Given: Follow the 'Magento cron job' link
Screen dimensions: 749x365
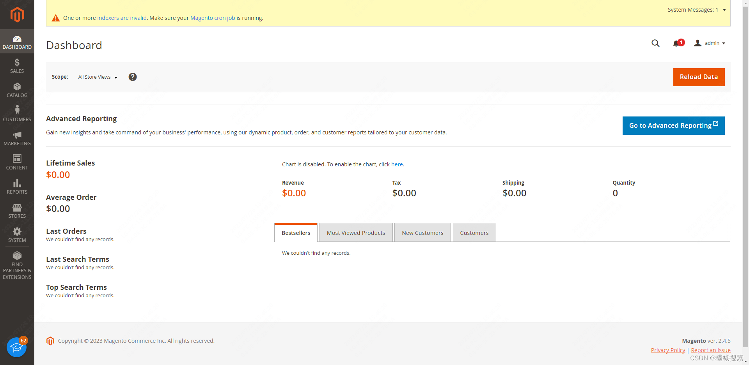Looking at the screenshot, I should pyautogui.click(x=213, y=18).
